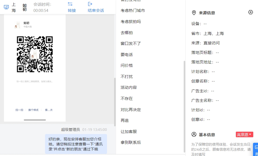Click the session timer 00:00:54
The width and height of the screenshot is (258, 156).
41,11
